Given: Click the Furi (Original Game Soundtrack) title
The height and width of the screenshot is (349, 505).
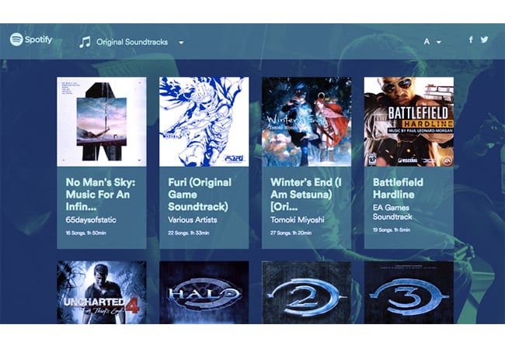Looking at the screenshot, I should coord(200,195).
